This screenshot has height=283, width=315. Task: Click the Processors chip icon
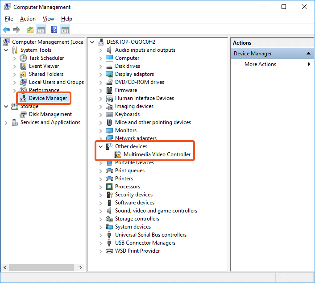tap(109, 187)
